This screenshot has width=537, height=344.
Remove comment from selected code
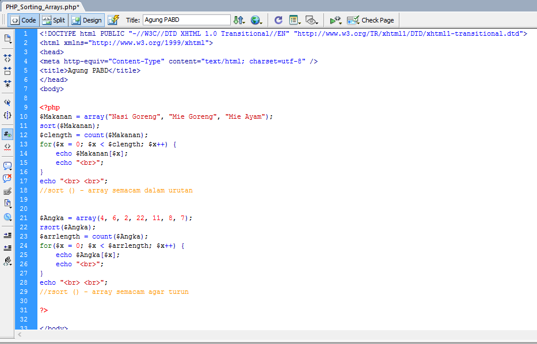[x=7, y=179]
